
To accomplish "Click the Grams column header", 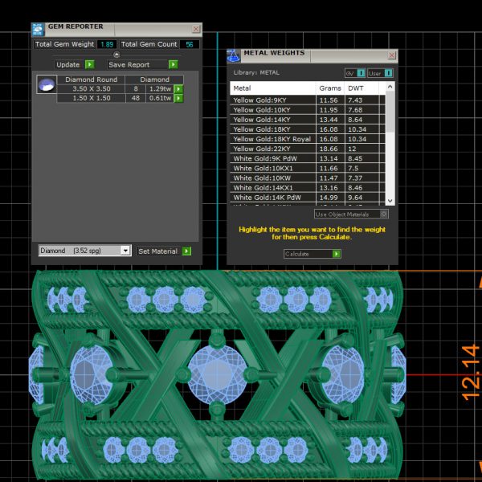I will pyautogui.click(x=329, y=88).
